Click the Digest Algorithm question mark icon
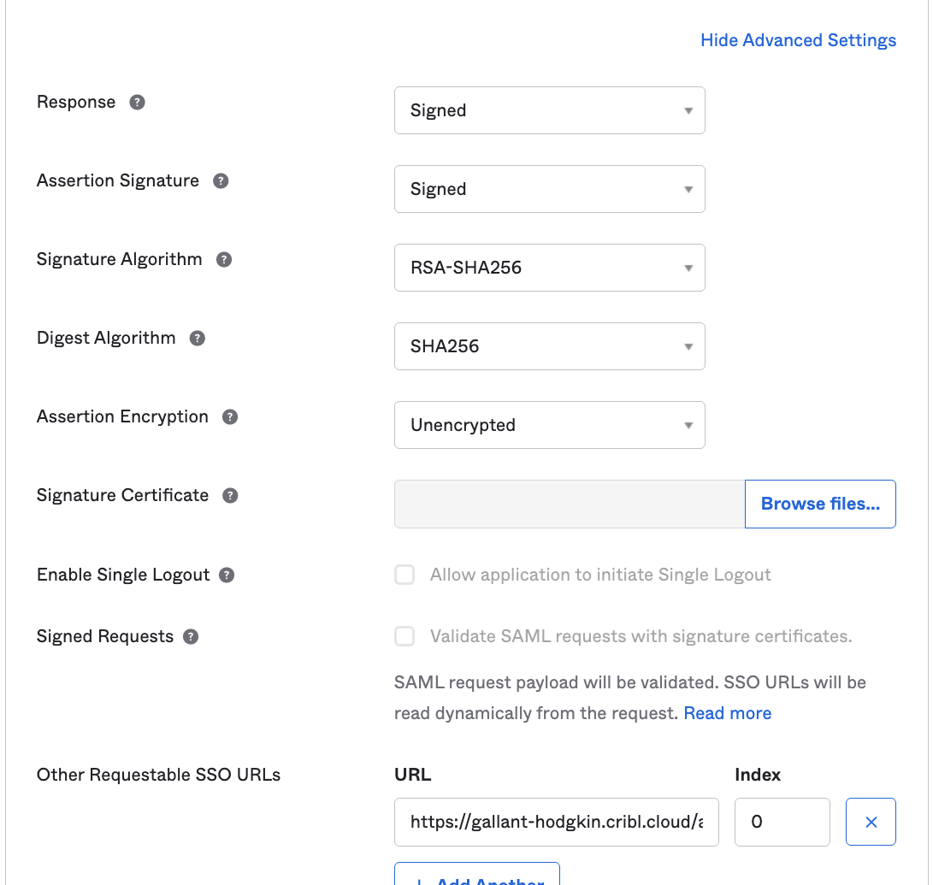Viewport: 933px width, 885px height. coord(197,338)
